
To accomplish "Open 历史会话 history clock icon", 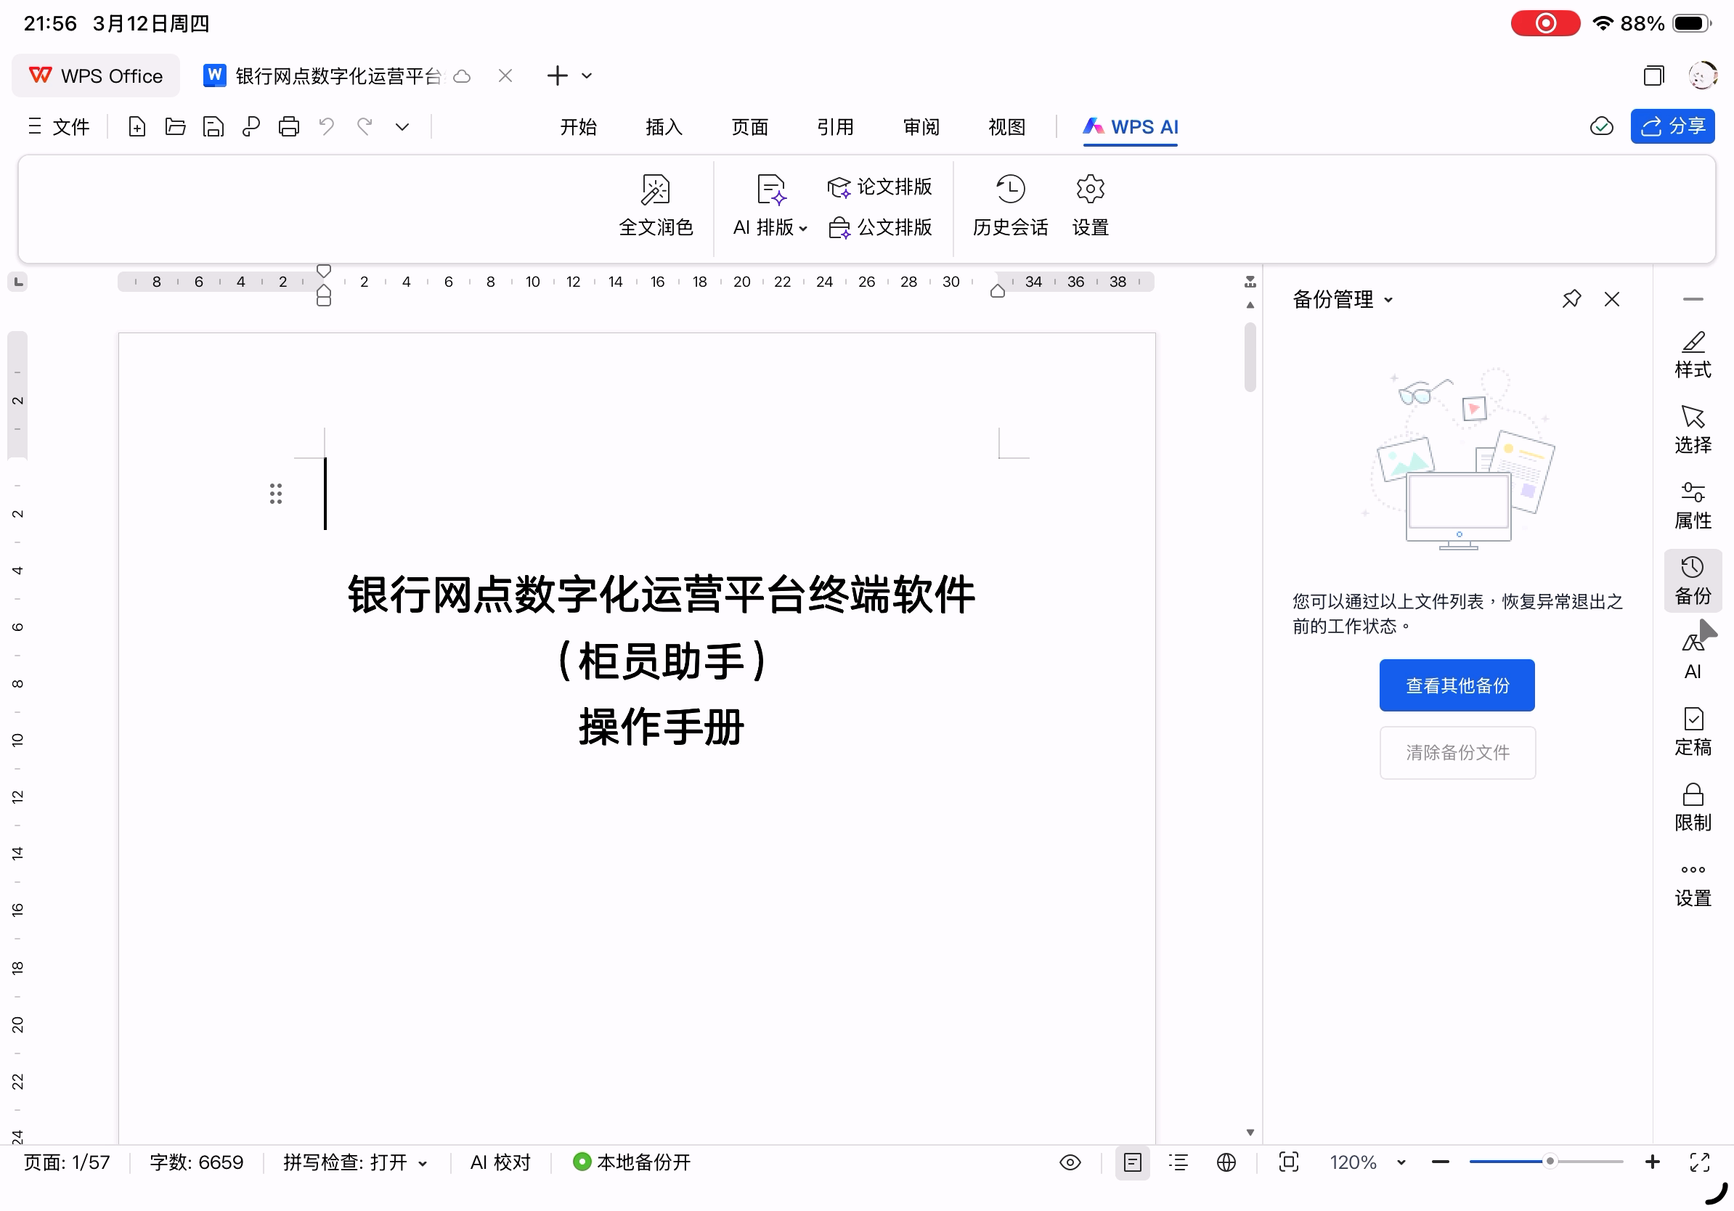I will [x=1010, y=189].
